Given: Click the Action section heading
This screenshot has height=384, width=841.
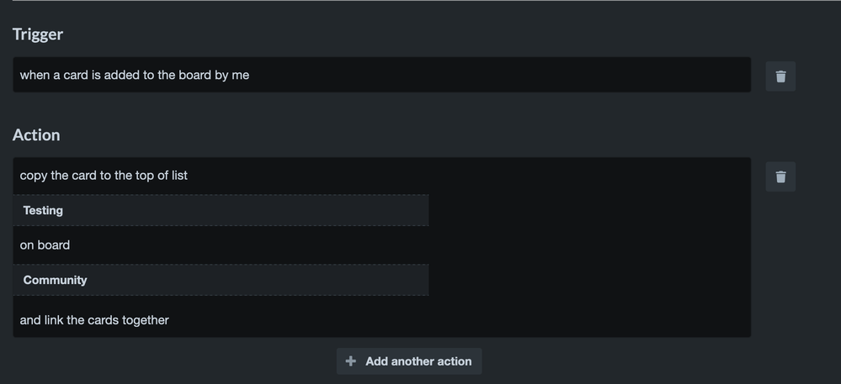Looking at the screenshot, I should (x=36, y=135).
